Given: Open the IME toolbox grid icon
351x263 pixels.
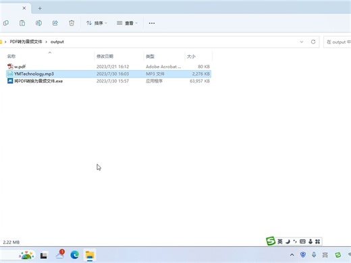Looking at the screenshot, I should 317,241.
